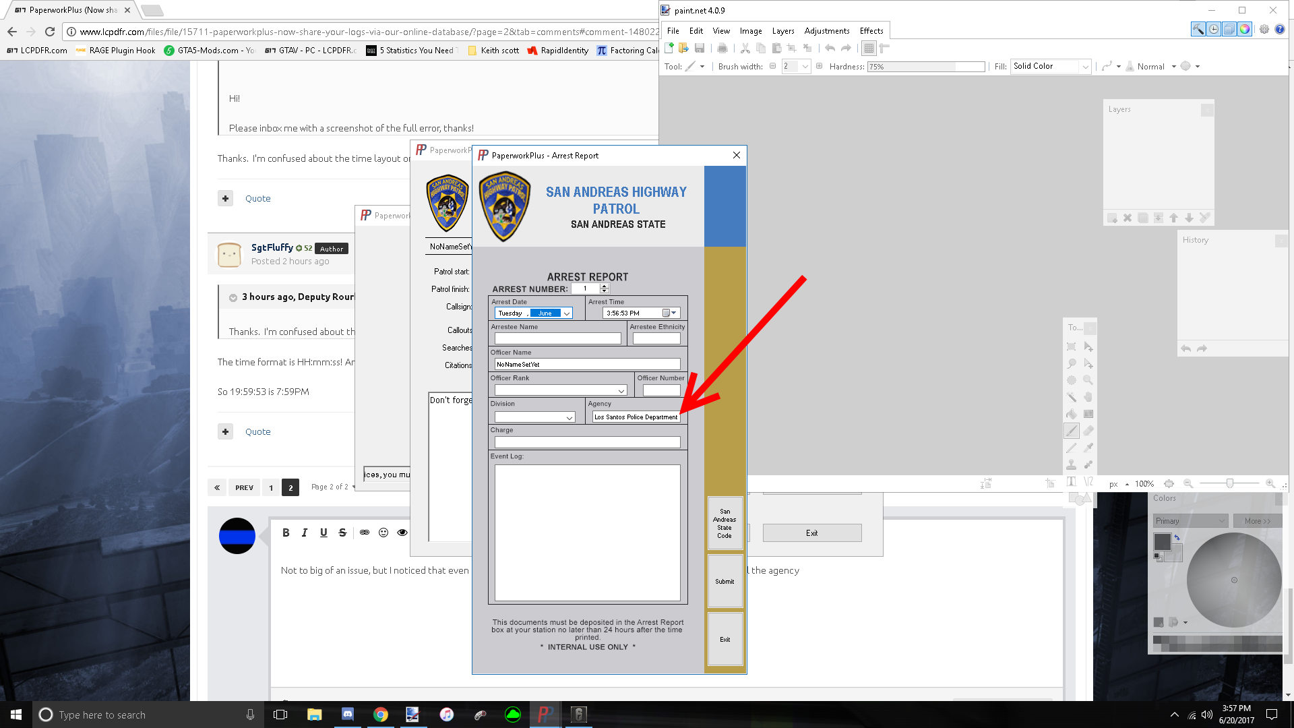Toggle the Colors window button in paint.net
The height and width of the screenshot is (728, 1294).
[1245, 30]
